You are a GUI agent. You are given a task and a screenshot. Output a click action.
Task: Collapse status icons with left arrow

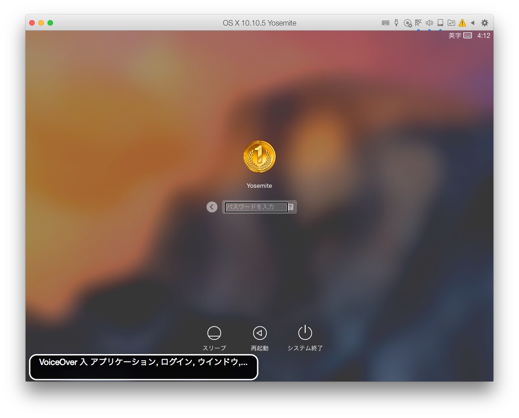click(x=473, y=23)
